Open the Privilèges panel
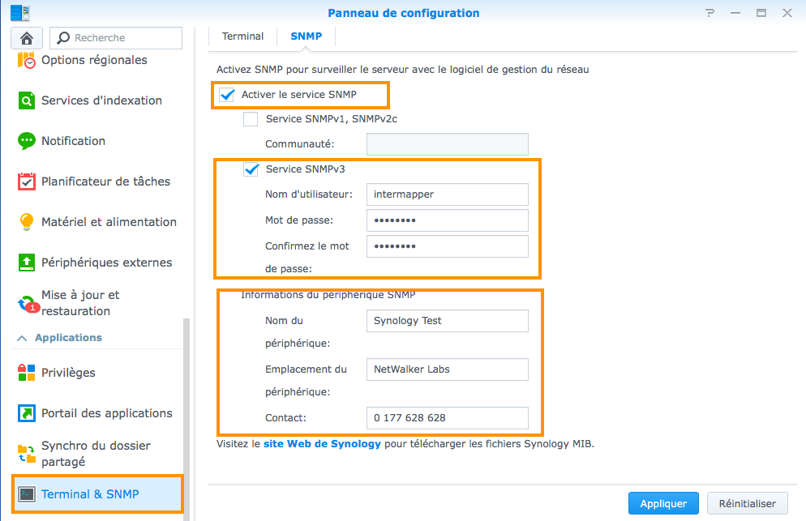The height and width of the screenshot is (521, 806). click(66, 373)
